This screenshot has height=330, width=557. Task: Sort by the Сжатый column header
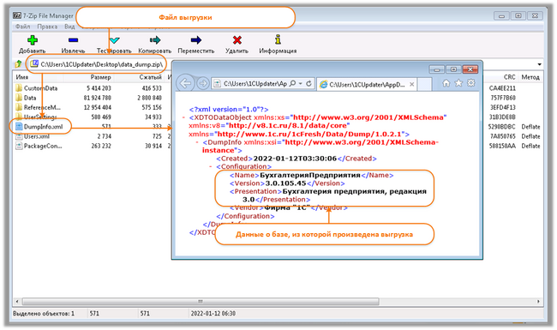(x=150, y=77)
